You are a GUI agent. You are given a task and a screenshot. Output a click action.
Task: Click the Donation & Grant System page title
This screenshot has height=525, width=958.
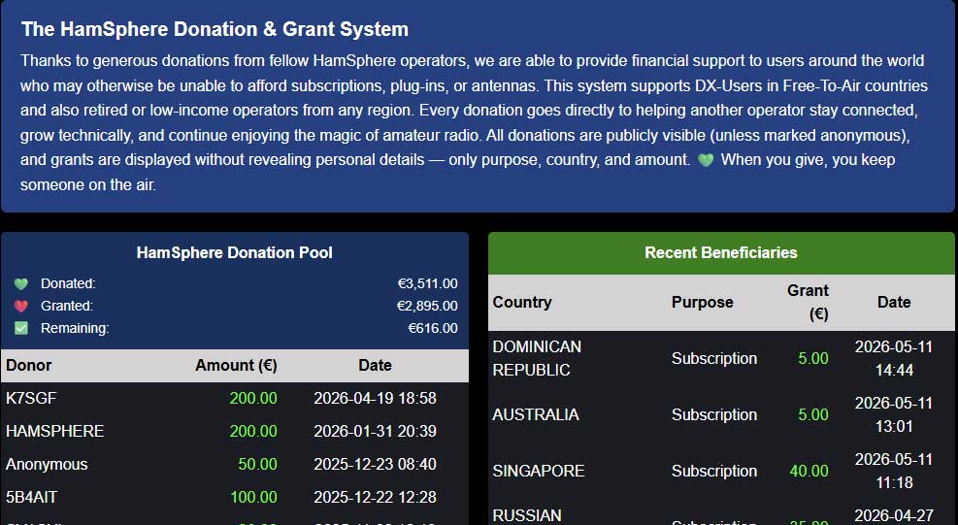tap(215, 29)
